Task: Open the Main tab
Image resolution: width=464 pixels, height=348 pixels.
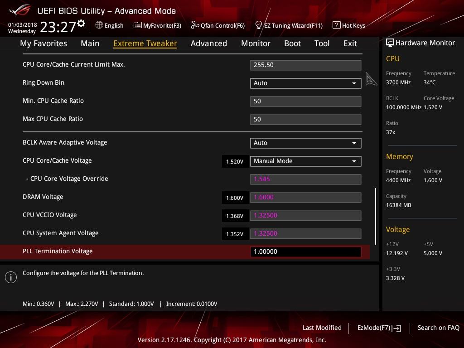Action: [90, 43]
